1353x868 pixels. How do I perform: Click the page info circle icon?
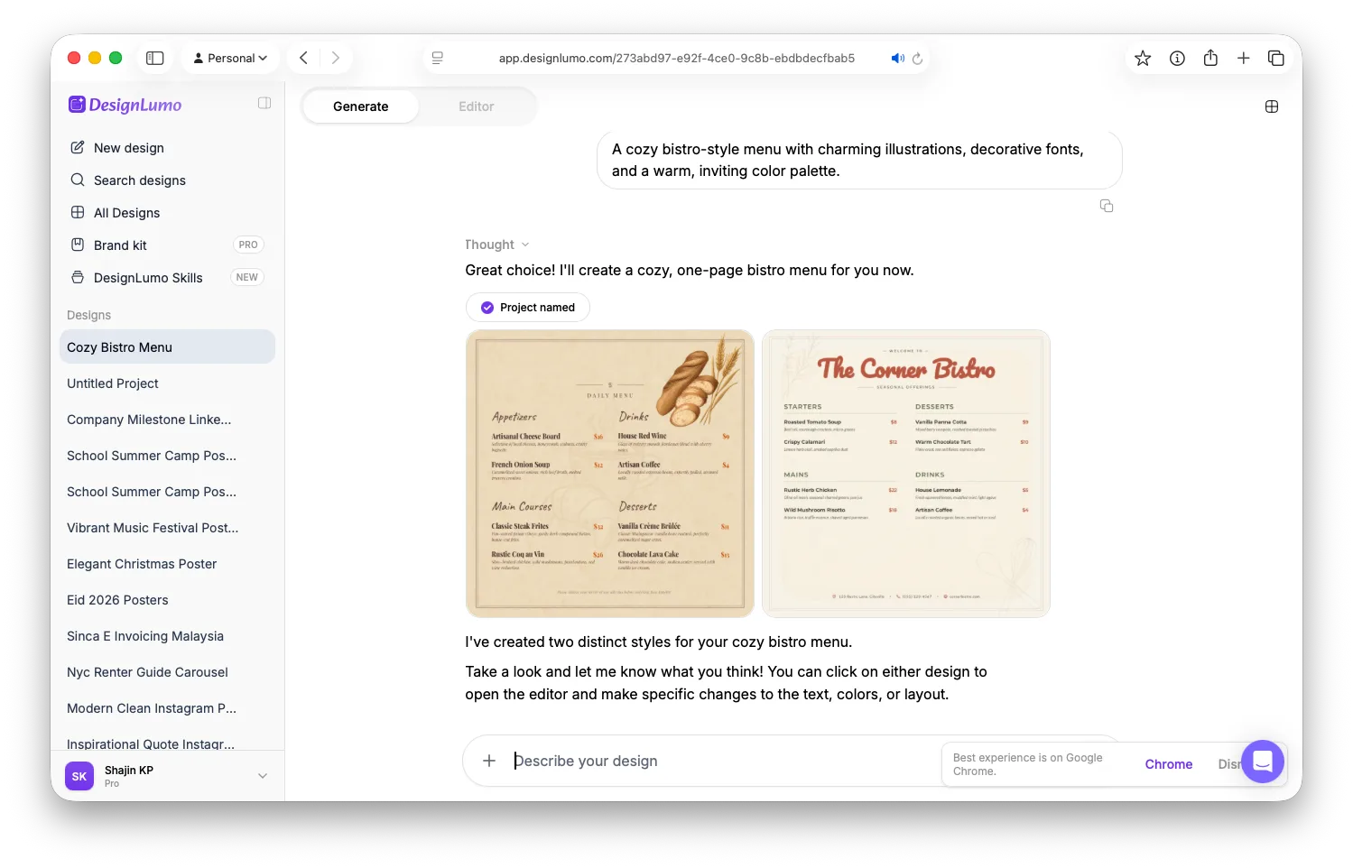[1177, 58]
